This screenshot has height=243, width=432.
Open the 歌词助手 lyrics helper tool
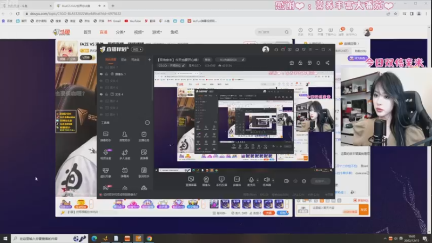click(144, 172)
